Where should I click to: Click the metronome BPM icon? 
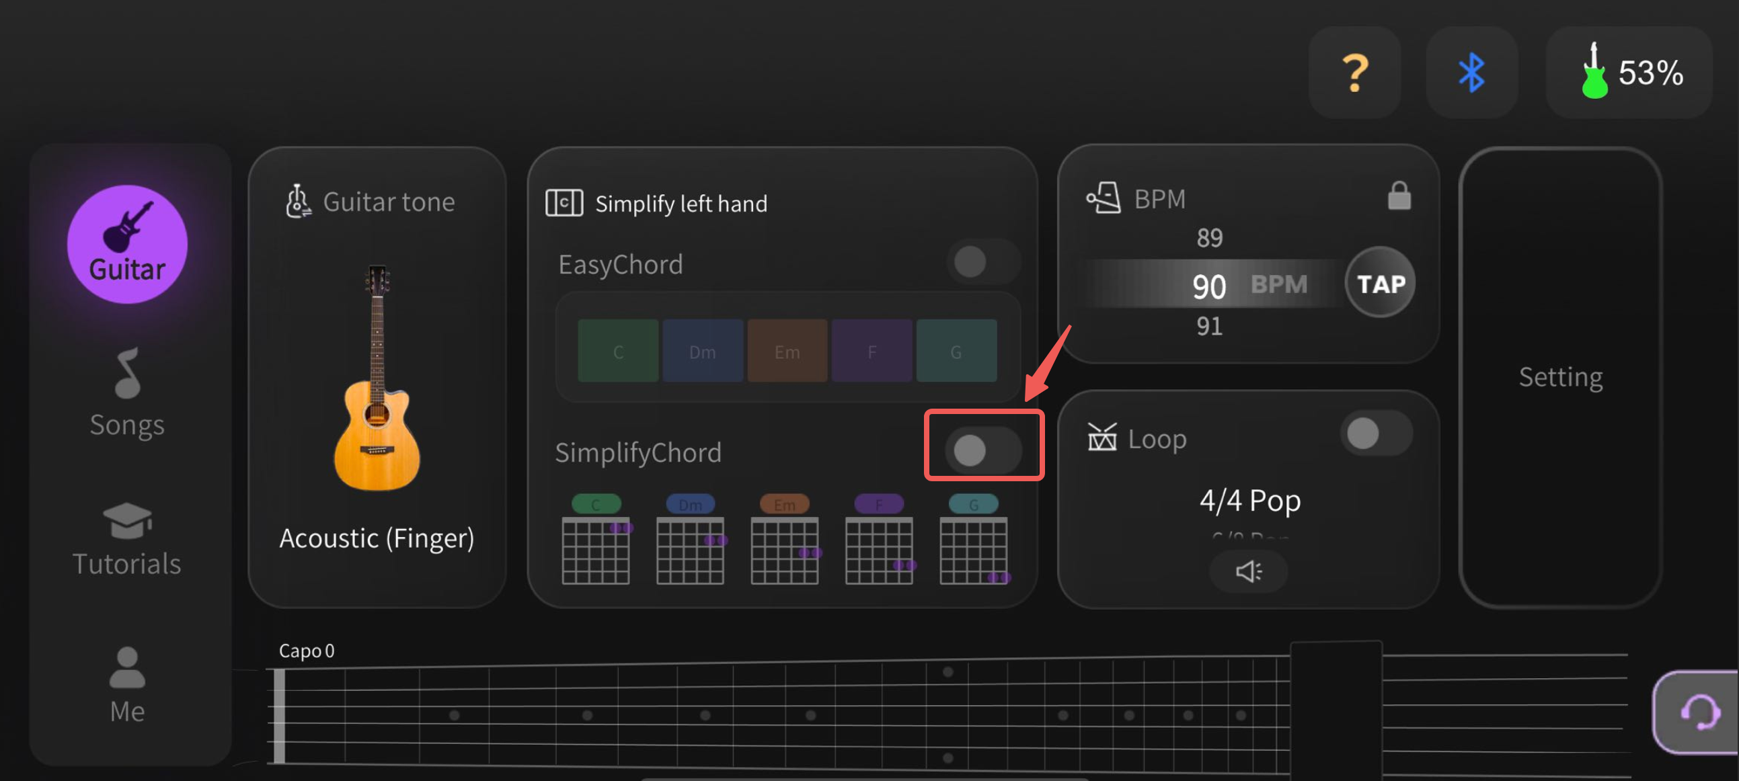(x=1103, y=198)
